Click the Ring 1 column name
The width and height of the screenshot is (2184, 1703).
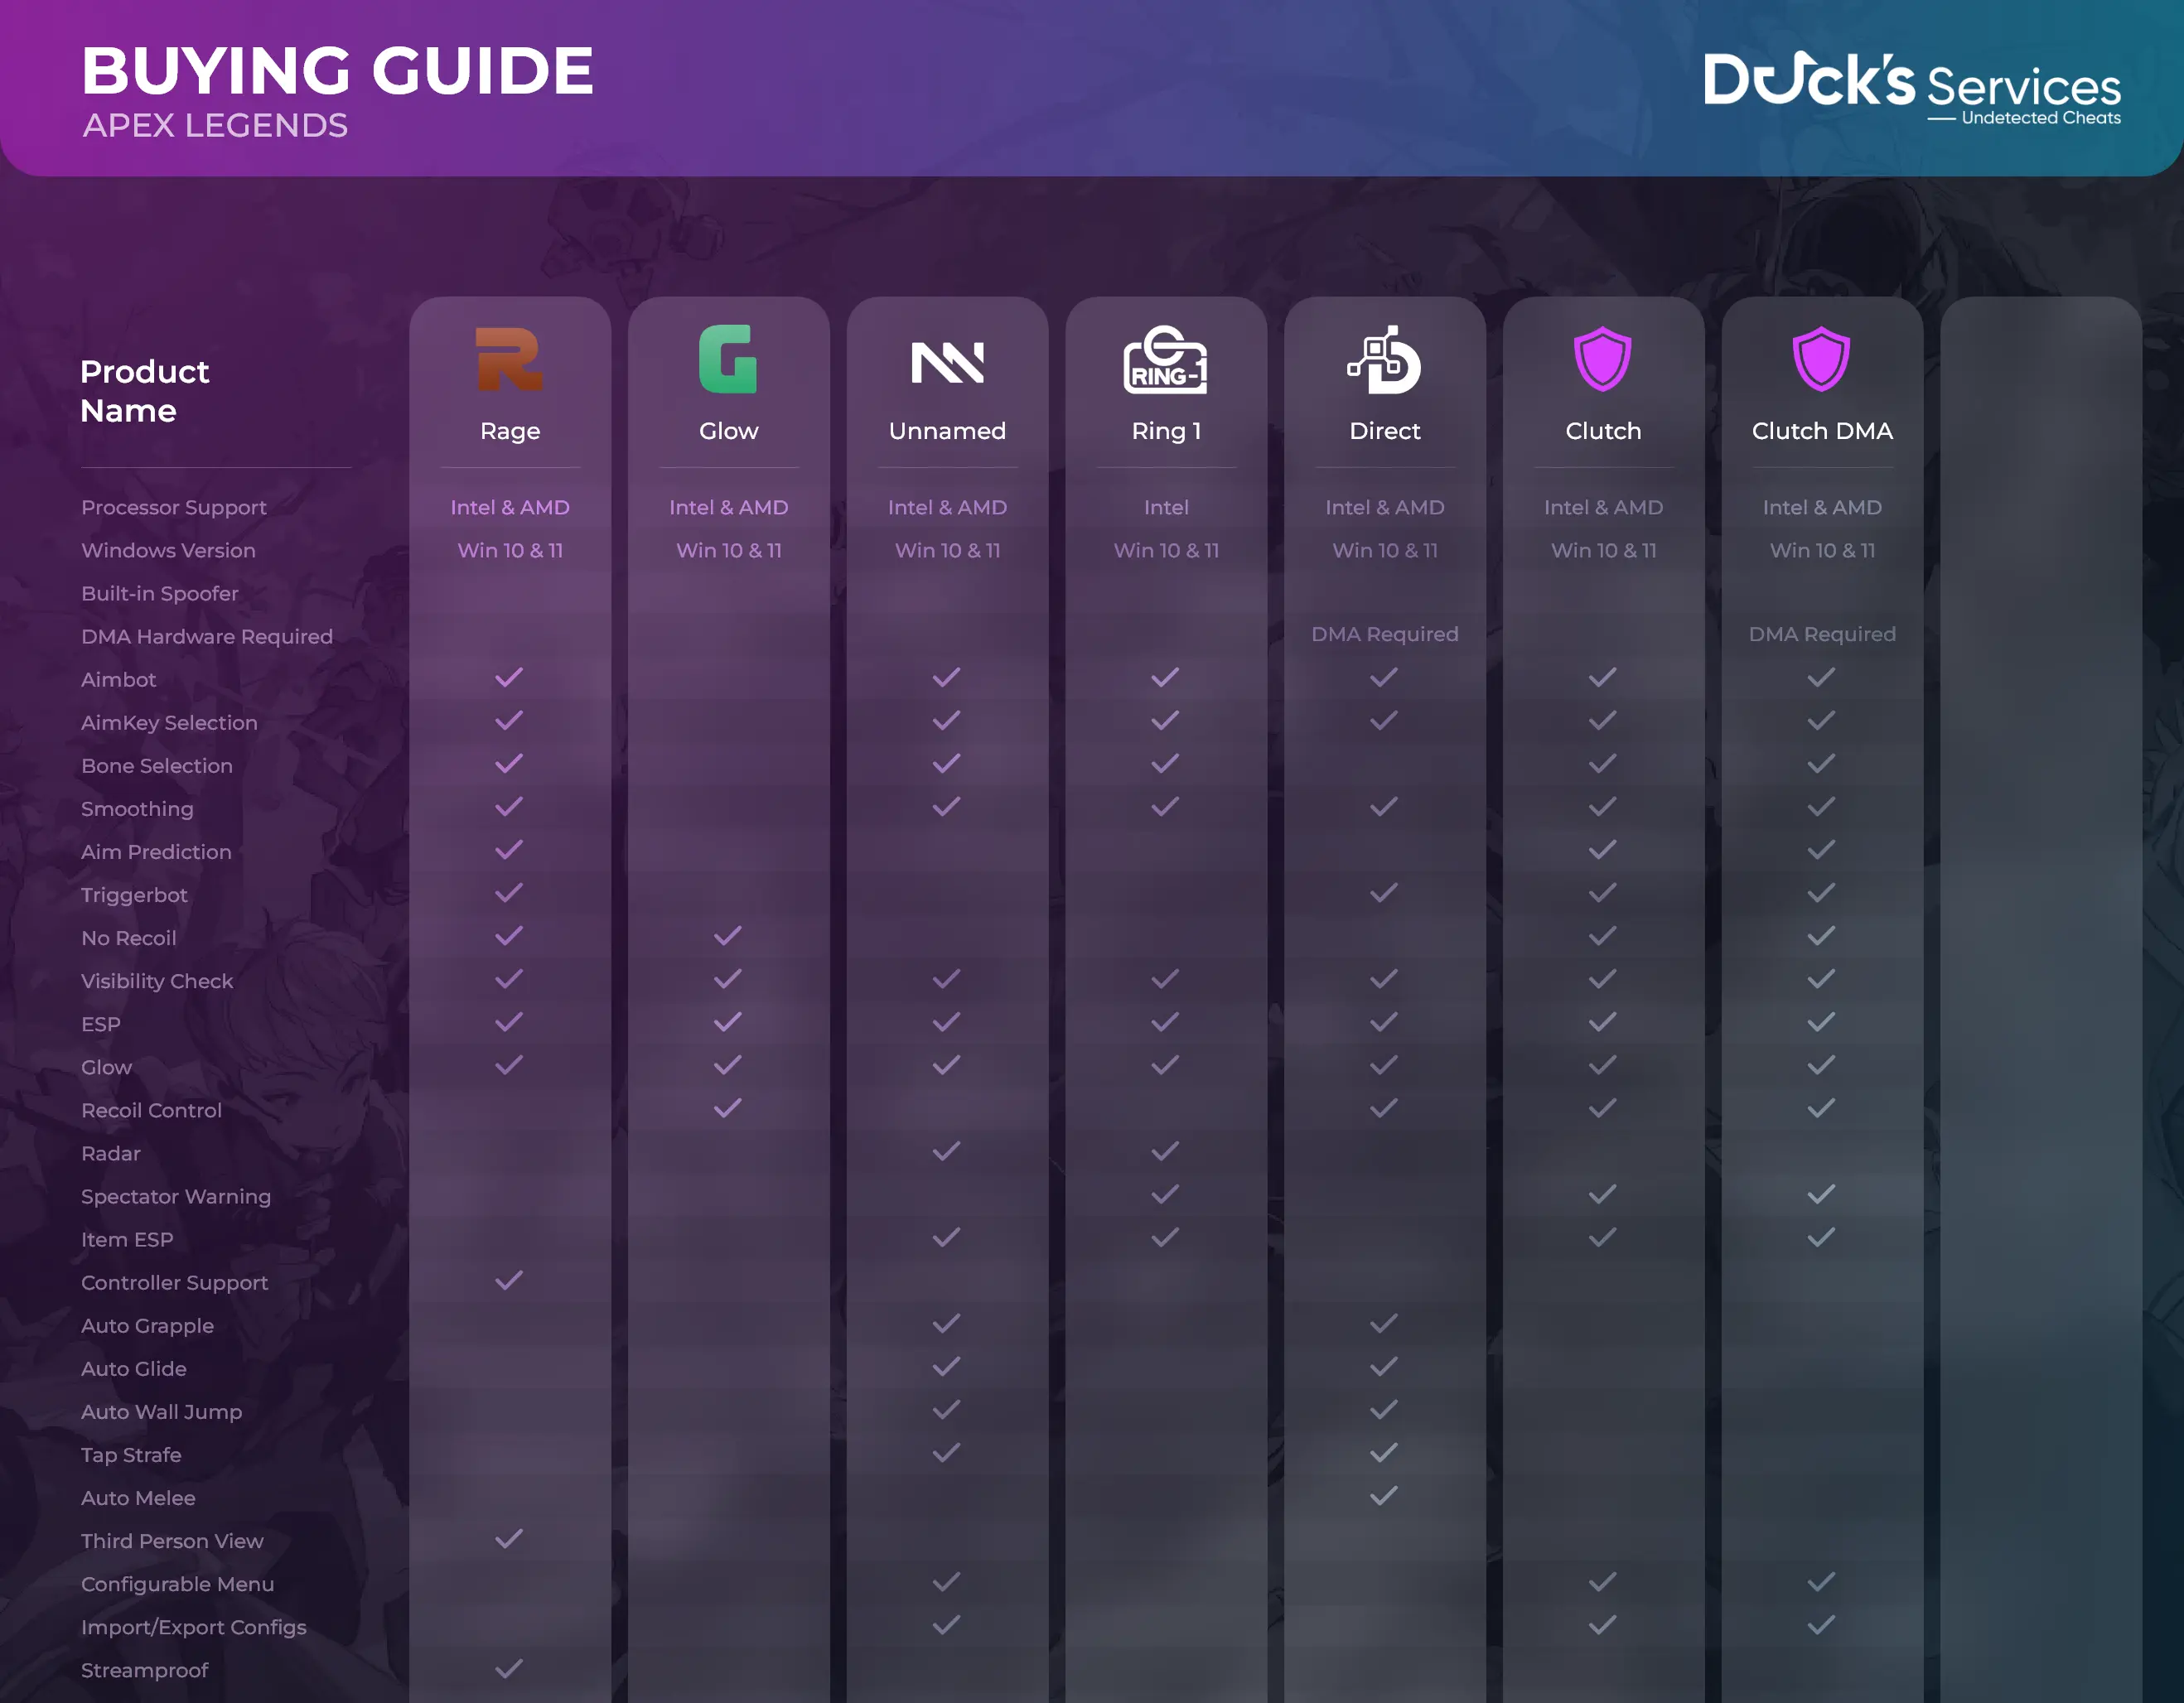point(1166,431)
